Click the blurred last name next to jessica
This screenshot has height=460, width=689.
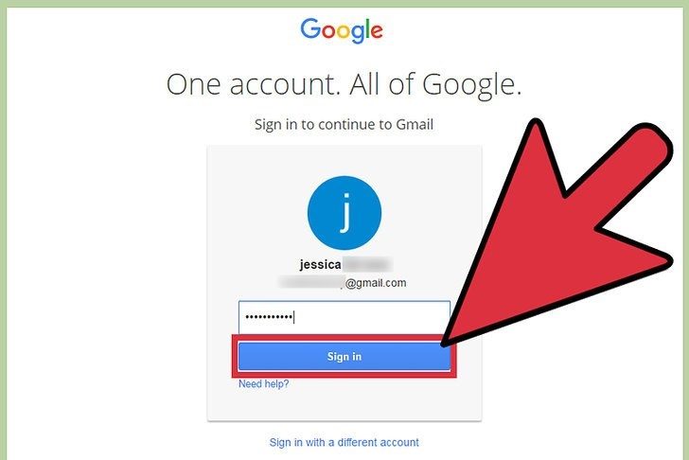pos(367,264)
